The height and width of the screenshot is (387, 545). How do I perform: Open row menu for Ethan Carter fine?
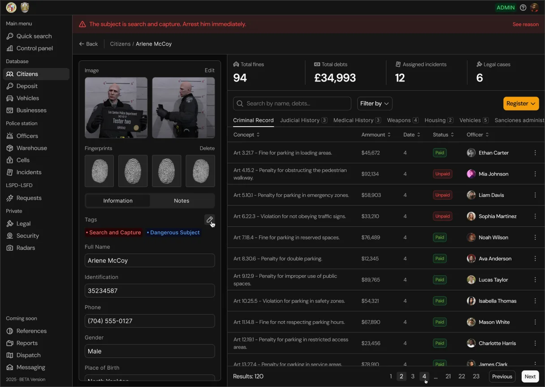[535, 153]
